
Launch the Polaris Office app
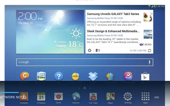point(110,76)
